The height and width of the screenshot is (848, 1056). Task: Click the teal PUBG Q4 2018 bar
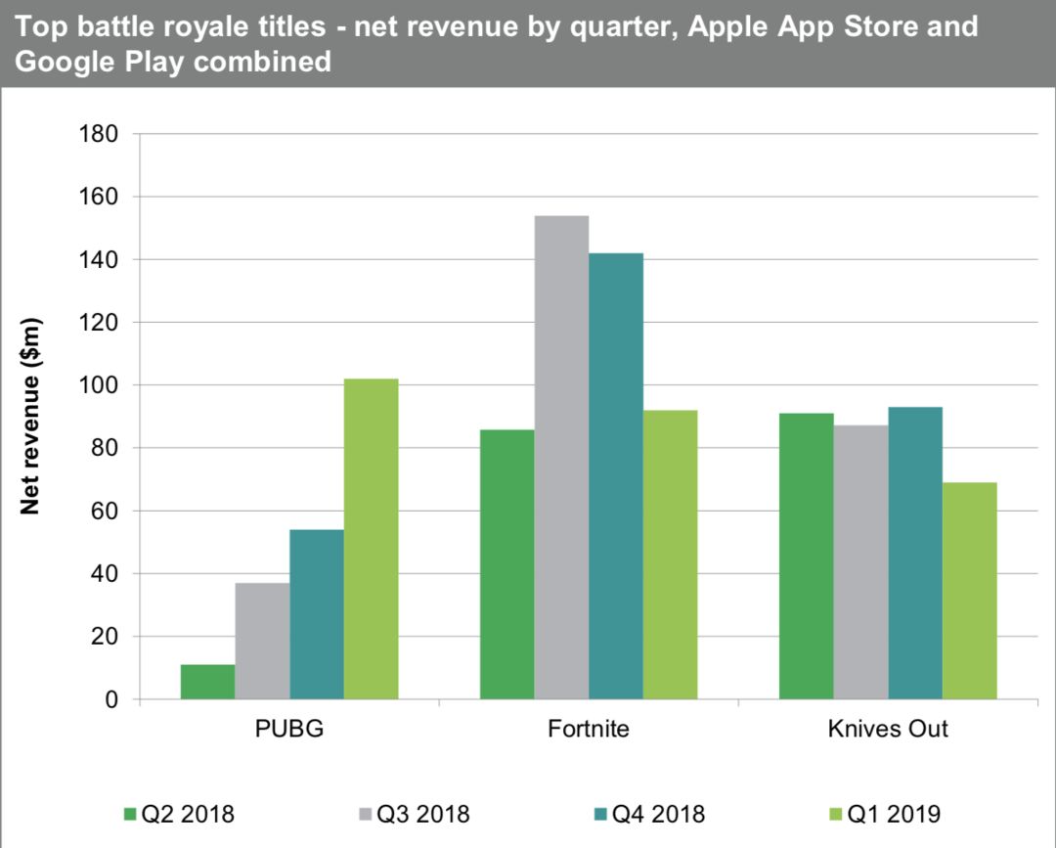tap(317, 614)
